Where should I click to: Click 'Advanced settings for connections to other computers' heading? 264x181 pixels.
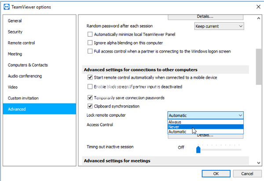pos(141,70)
